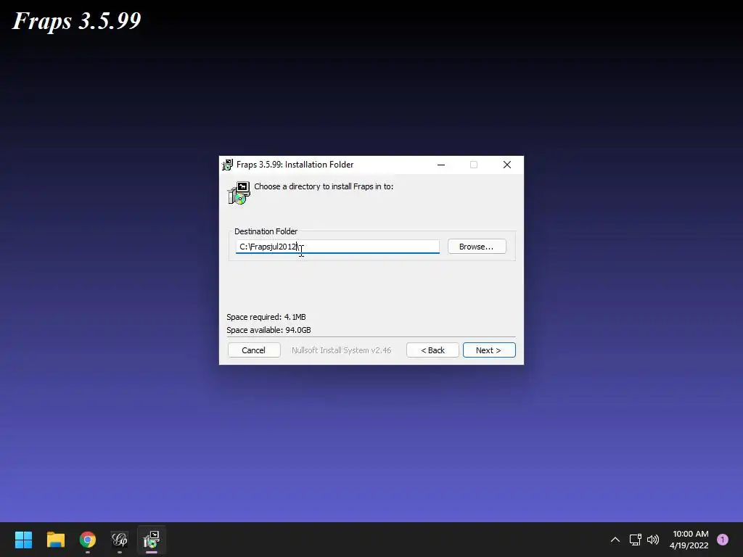Click the 'Space required: 4.1MB' text
This screenshot has width=743, height=557.
[266, 317]
